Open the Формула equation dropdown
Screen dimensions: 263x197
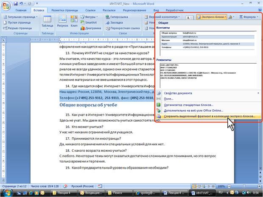point(249,17)
